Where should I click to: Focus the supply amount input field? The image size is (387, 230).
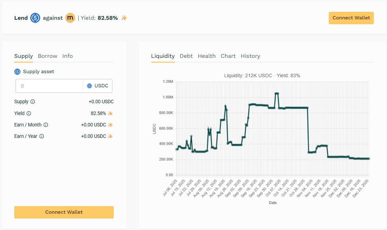49,86
